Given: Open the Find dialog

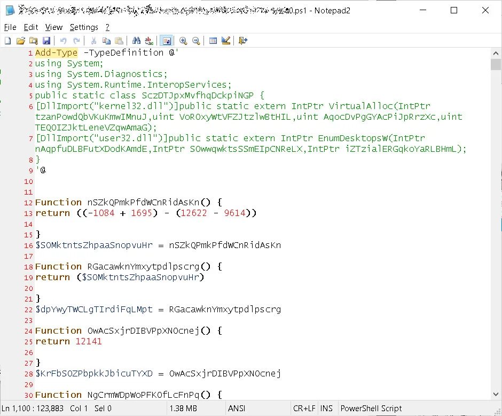Looking at the screenshot, I should coord(136,40).
